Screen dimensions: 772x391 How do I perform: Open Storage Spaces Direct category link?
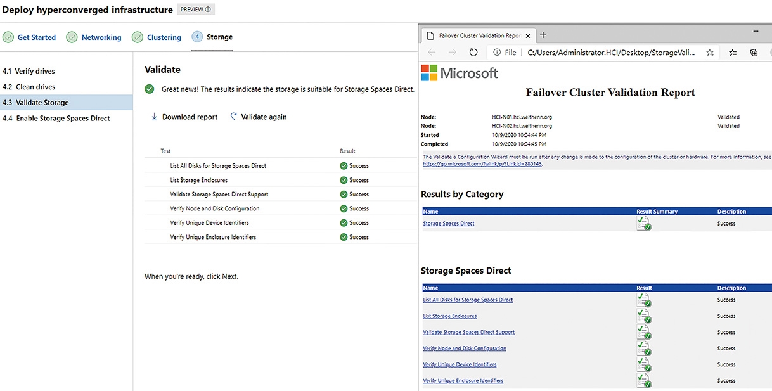[449, 224]
